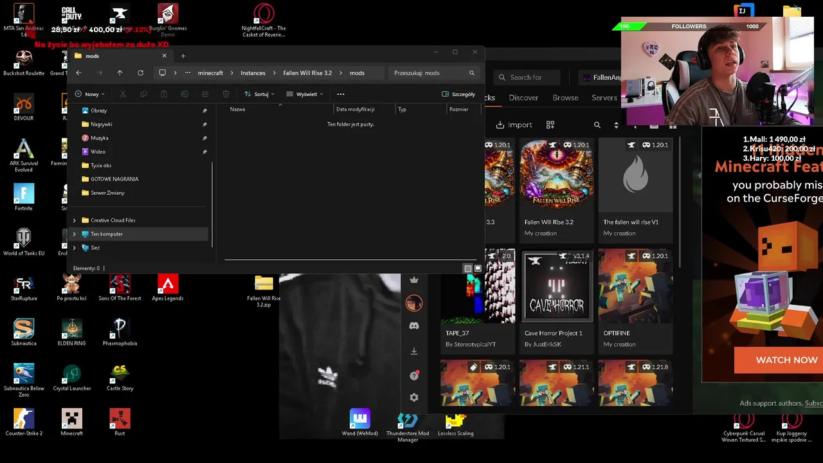Image resolution: width=823 pixels, height=463 pixels.
Task: Add a new File Explorer tab
Action: click(x=183, y=56)
